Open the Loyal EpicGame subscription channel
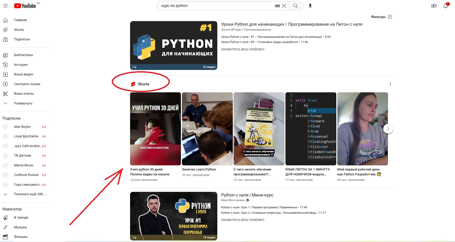This screenshot has height=242, width=455. pos(26,136)
